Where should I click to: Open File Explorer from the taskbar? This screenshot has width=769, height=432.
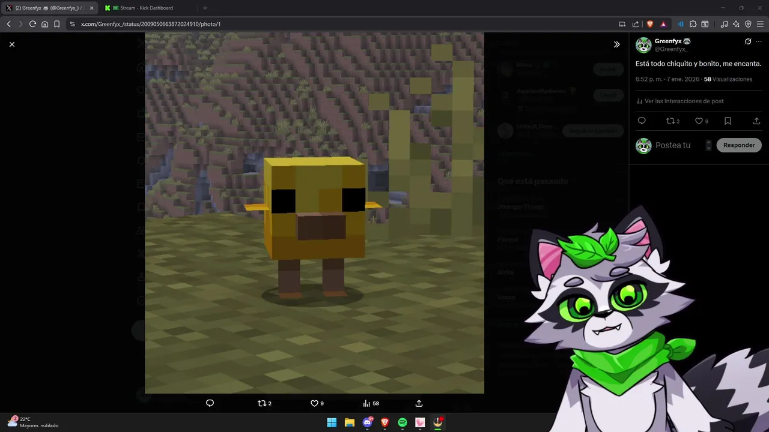[350, 422]
